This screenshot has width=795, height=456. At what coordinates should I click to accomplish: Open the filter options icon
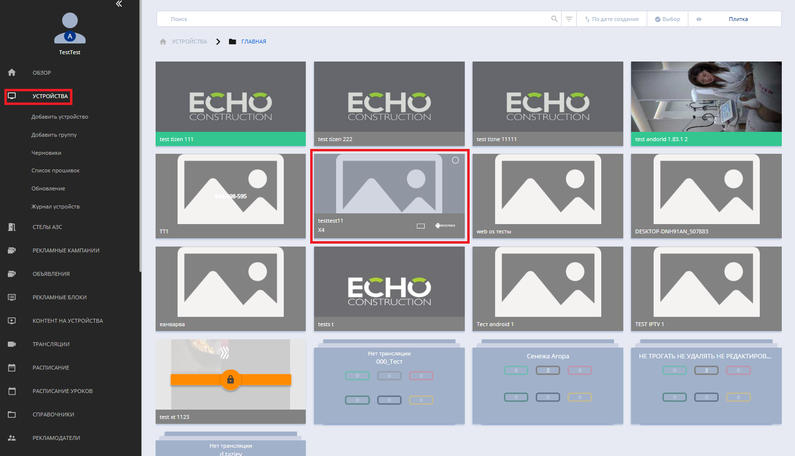tap(569, 19)
